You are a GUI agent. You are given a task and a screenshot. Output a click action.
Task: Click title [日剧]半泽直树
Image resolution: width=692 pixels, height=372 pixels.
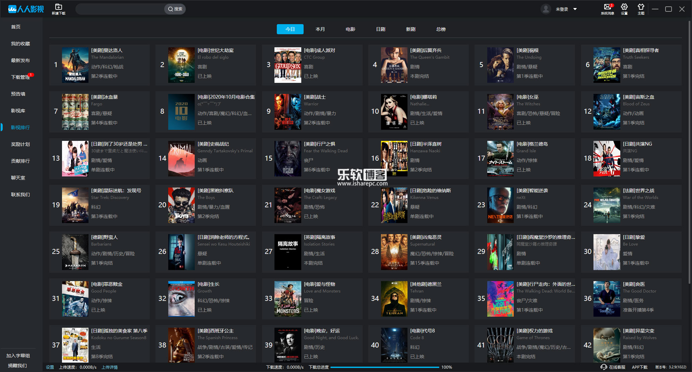426,144
